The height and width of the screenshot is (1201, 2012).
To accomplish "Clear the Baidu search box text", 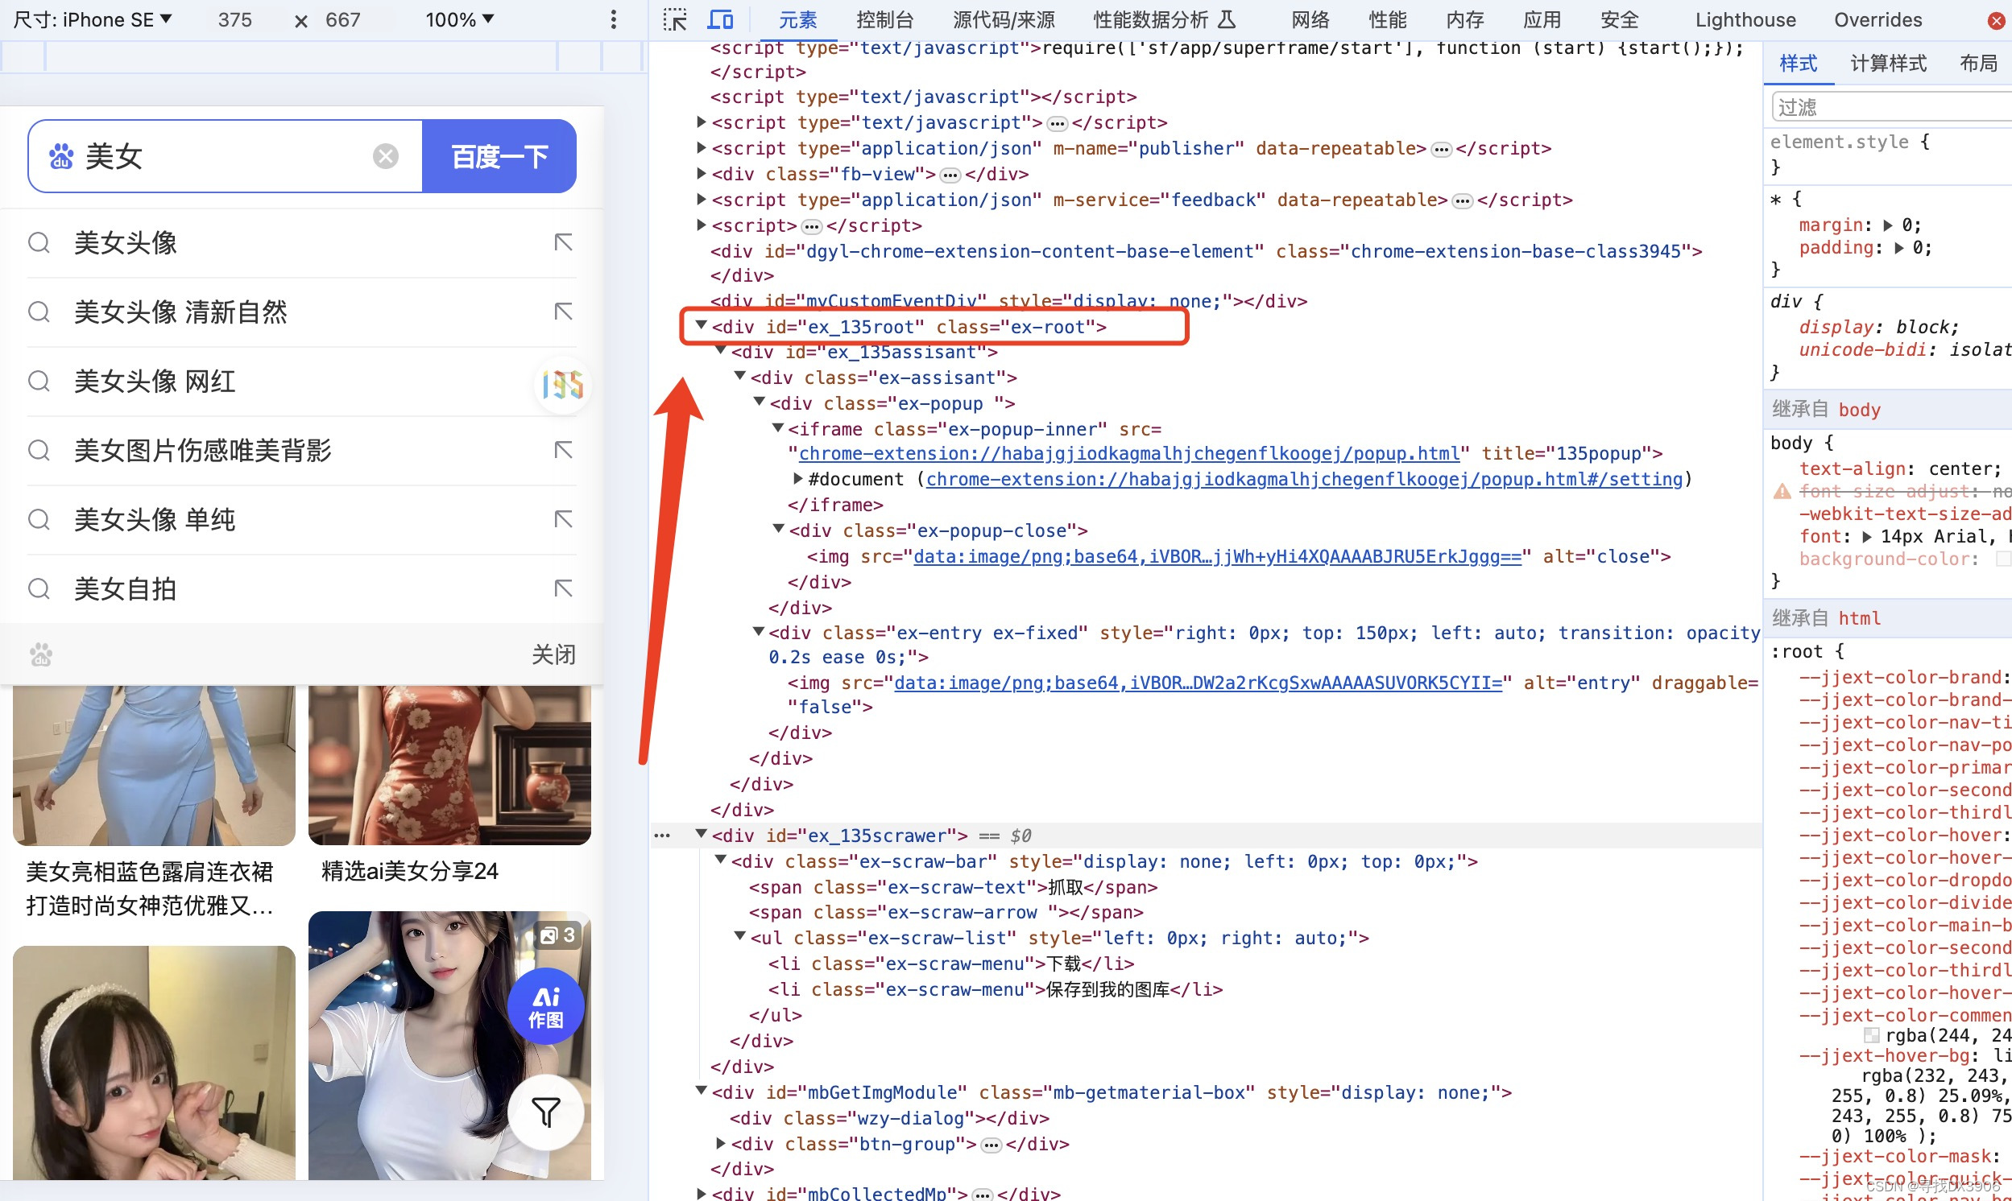I will (x=385, y=156).
